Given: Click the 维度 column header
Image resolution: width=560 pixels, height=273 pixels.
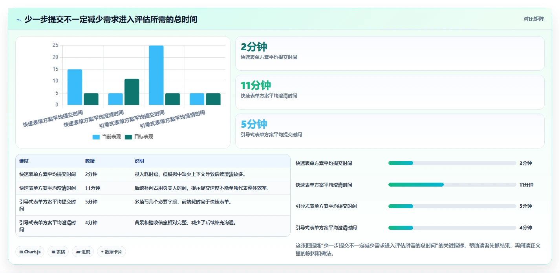Looking at the screenshot, I should [x=24, y=161].
